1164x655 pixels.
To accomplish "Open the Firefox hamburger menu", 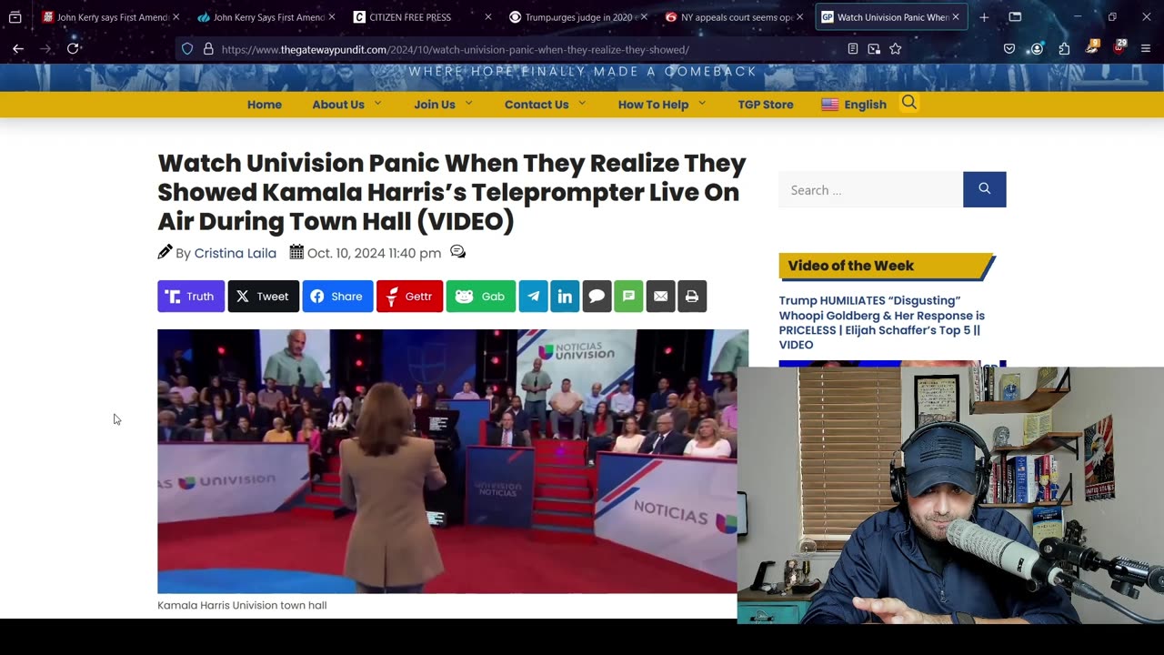I will pos(1146,49).
